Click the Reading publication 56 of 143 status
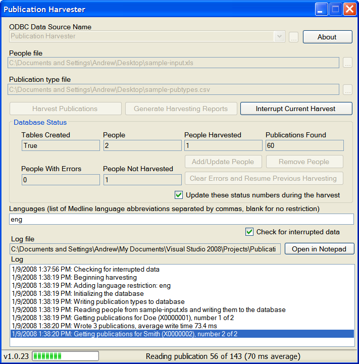 [x=223, y=356]
